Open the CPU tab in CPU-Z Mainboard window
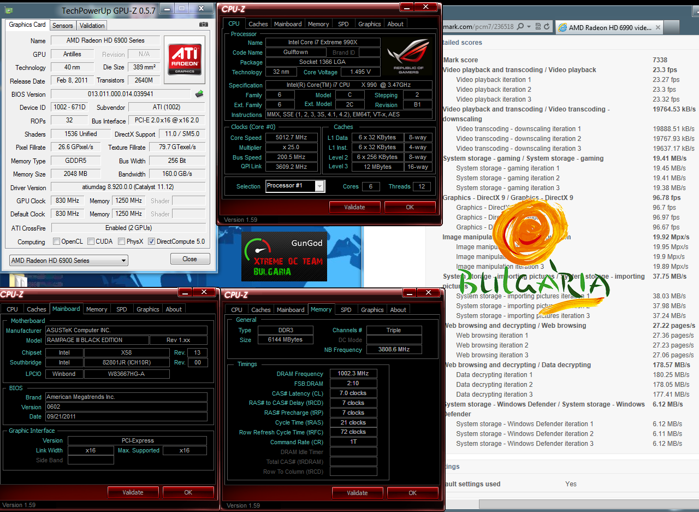The width and height of the screenshot is (699, 512). (x=13, y=309)
